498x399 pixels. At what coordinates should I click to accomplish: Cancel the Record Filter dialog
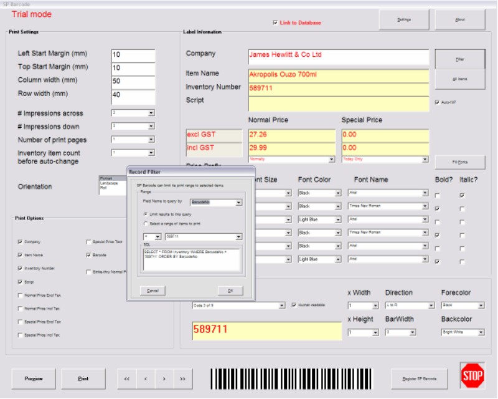click(x=152, y=291)
